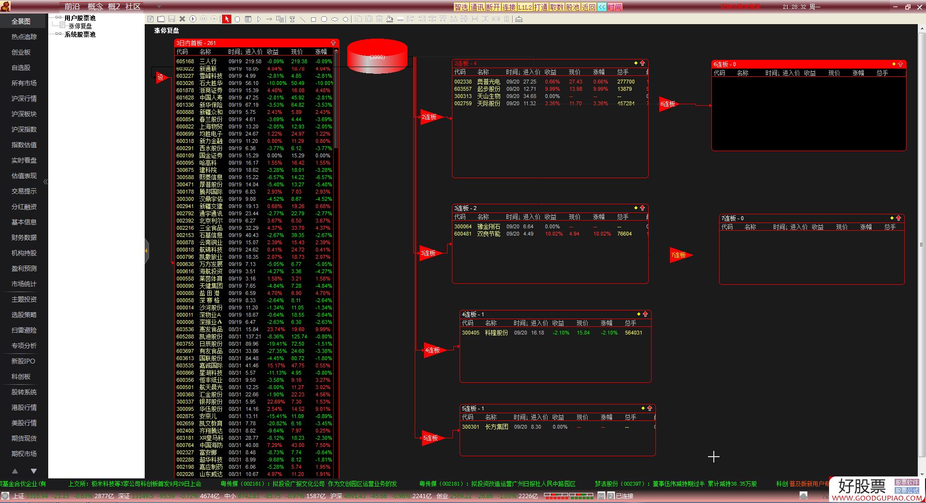Click the L1L2 button in title bar
926x503 pixels.
pos(525,7)
